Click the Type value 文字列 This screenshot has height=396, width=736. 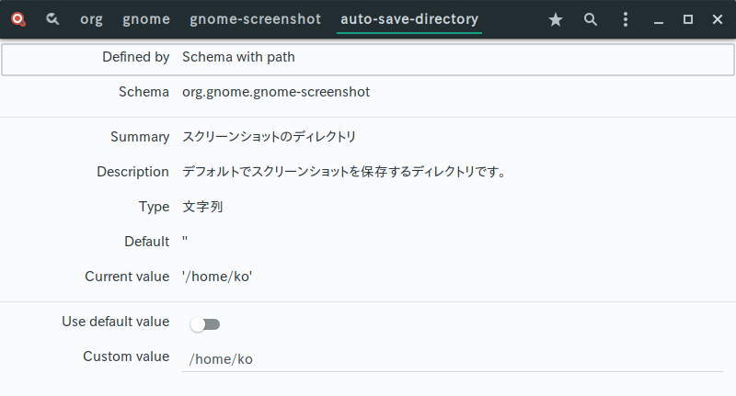202,207
